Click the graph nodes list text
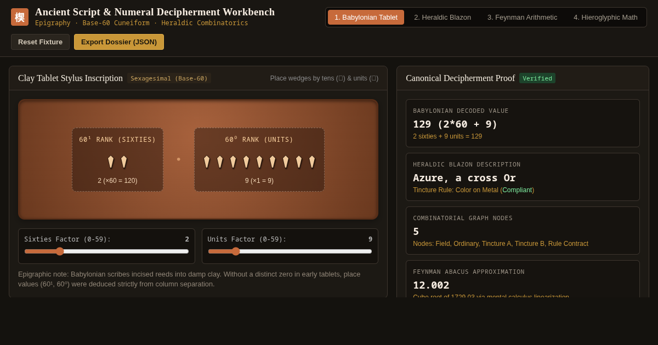 [501, 244]
